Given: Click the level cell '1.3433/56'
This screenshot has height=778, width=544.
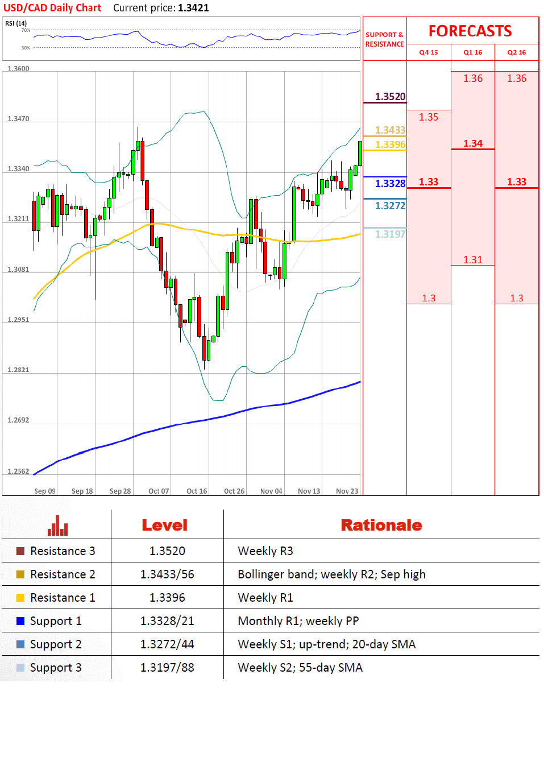Looking at the screenshot, I should click(167, 574).
